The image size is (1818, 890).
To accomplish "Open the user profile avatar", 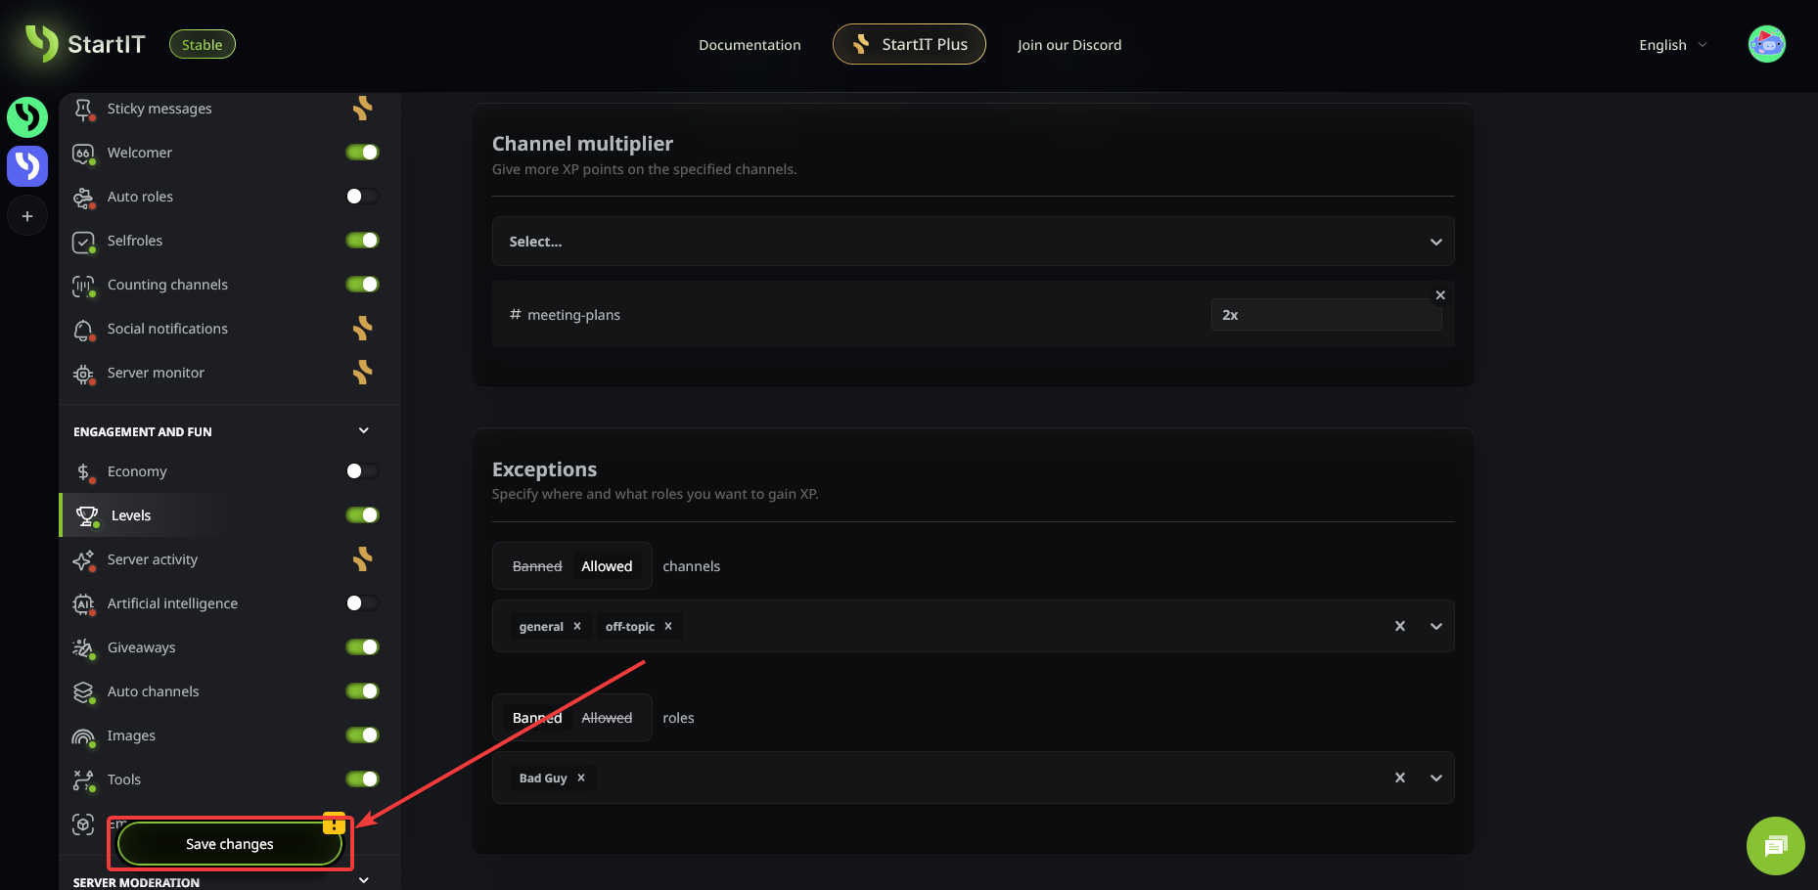I will tap(1766, 44).
